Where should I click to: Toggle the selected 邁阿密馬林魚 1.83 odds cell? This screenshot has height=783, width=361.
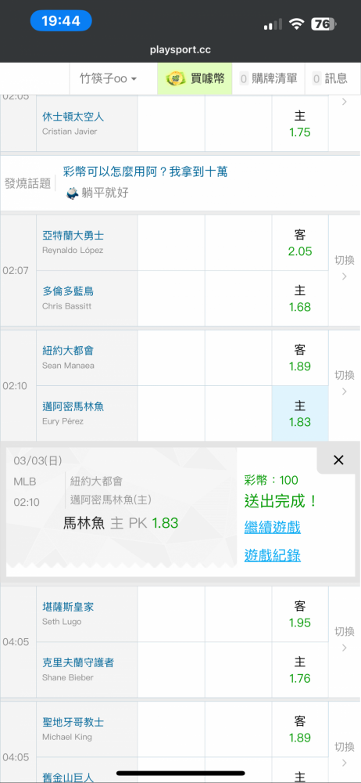coord(300,413)
